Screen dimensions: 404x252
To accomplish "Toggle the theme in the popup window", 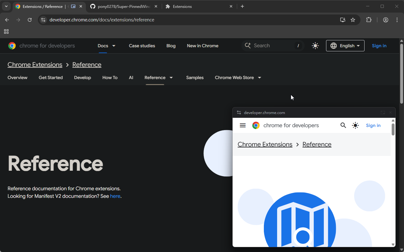I will pyautogui.click(x=355, y=125).
